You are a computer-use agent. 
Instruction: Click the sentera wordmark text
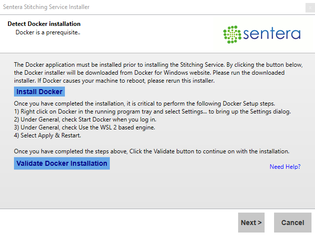pos(272,34)
